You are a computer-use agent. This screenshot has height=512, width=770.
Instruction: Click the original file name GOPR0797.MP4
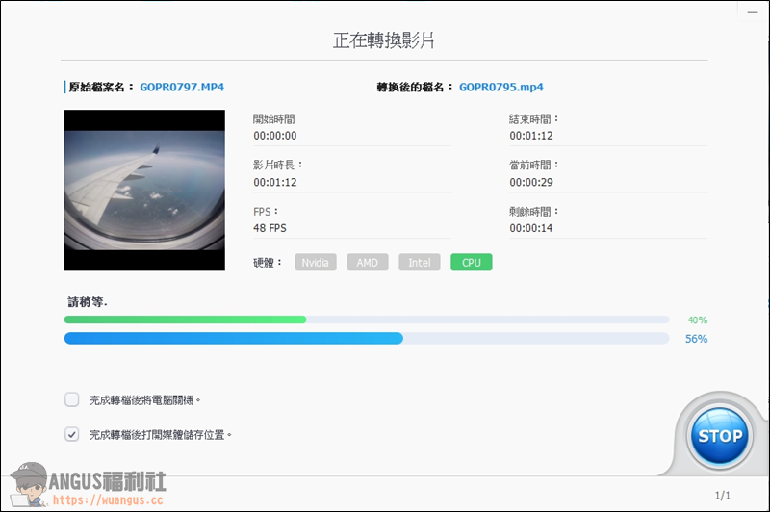tap(182, 87)
